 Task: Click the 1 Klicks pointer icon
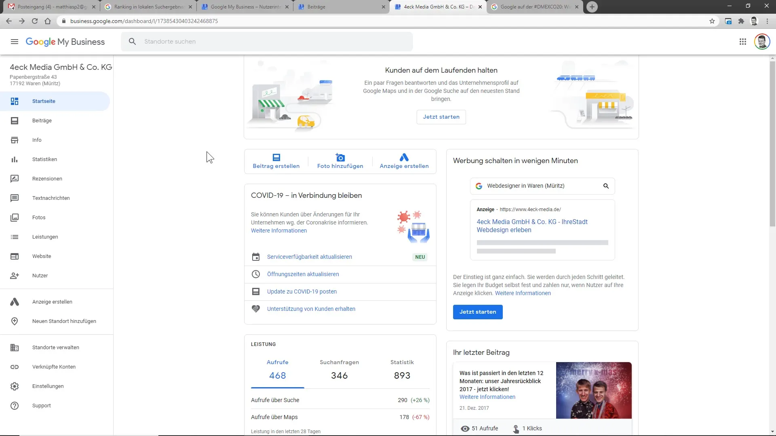click(516, 429)
